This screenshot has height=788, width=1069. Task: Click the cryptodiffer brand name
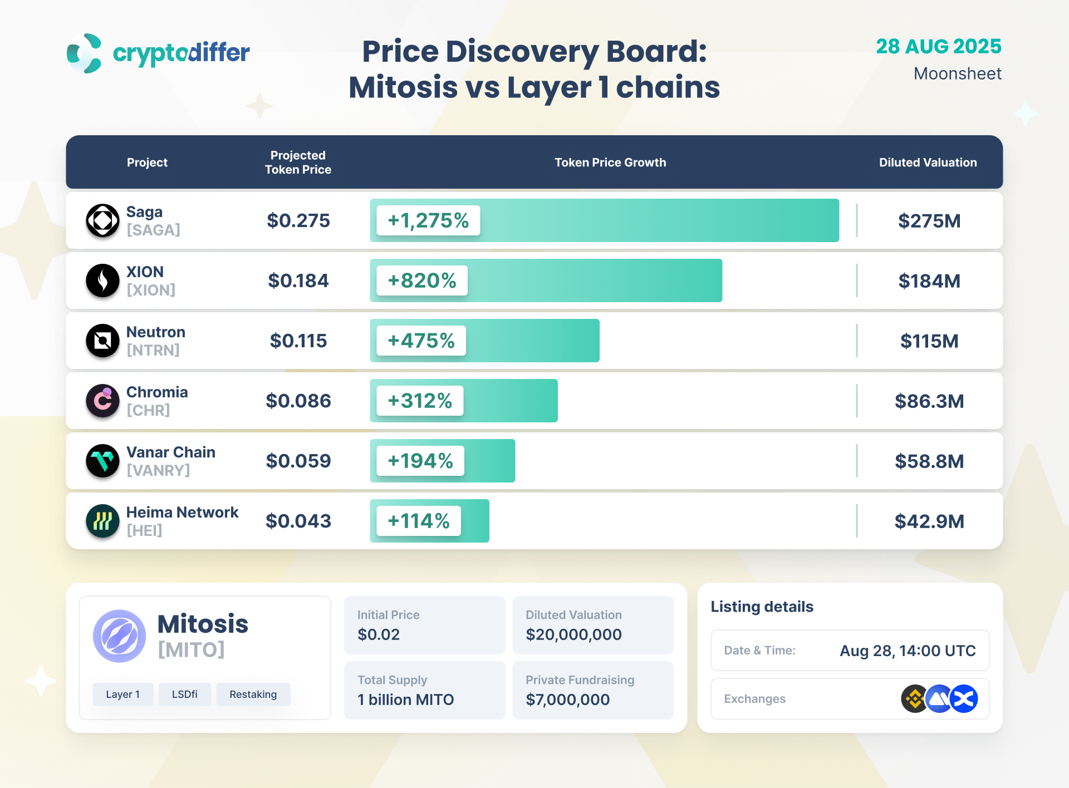point(181,53)
